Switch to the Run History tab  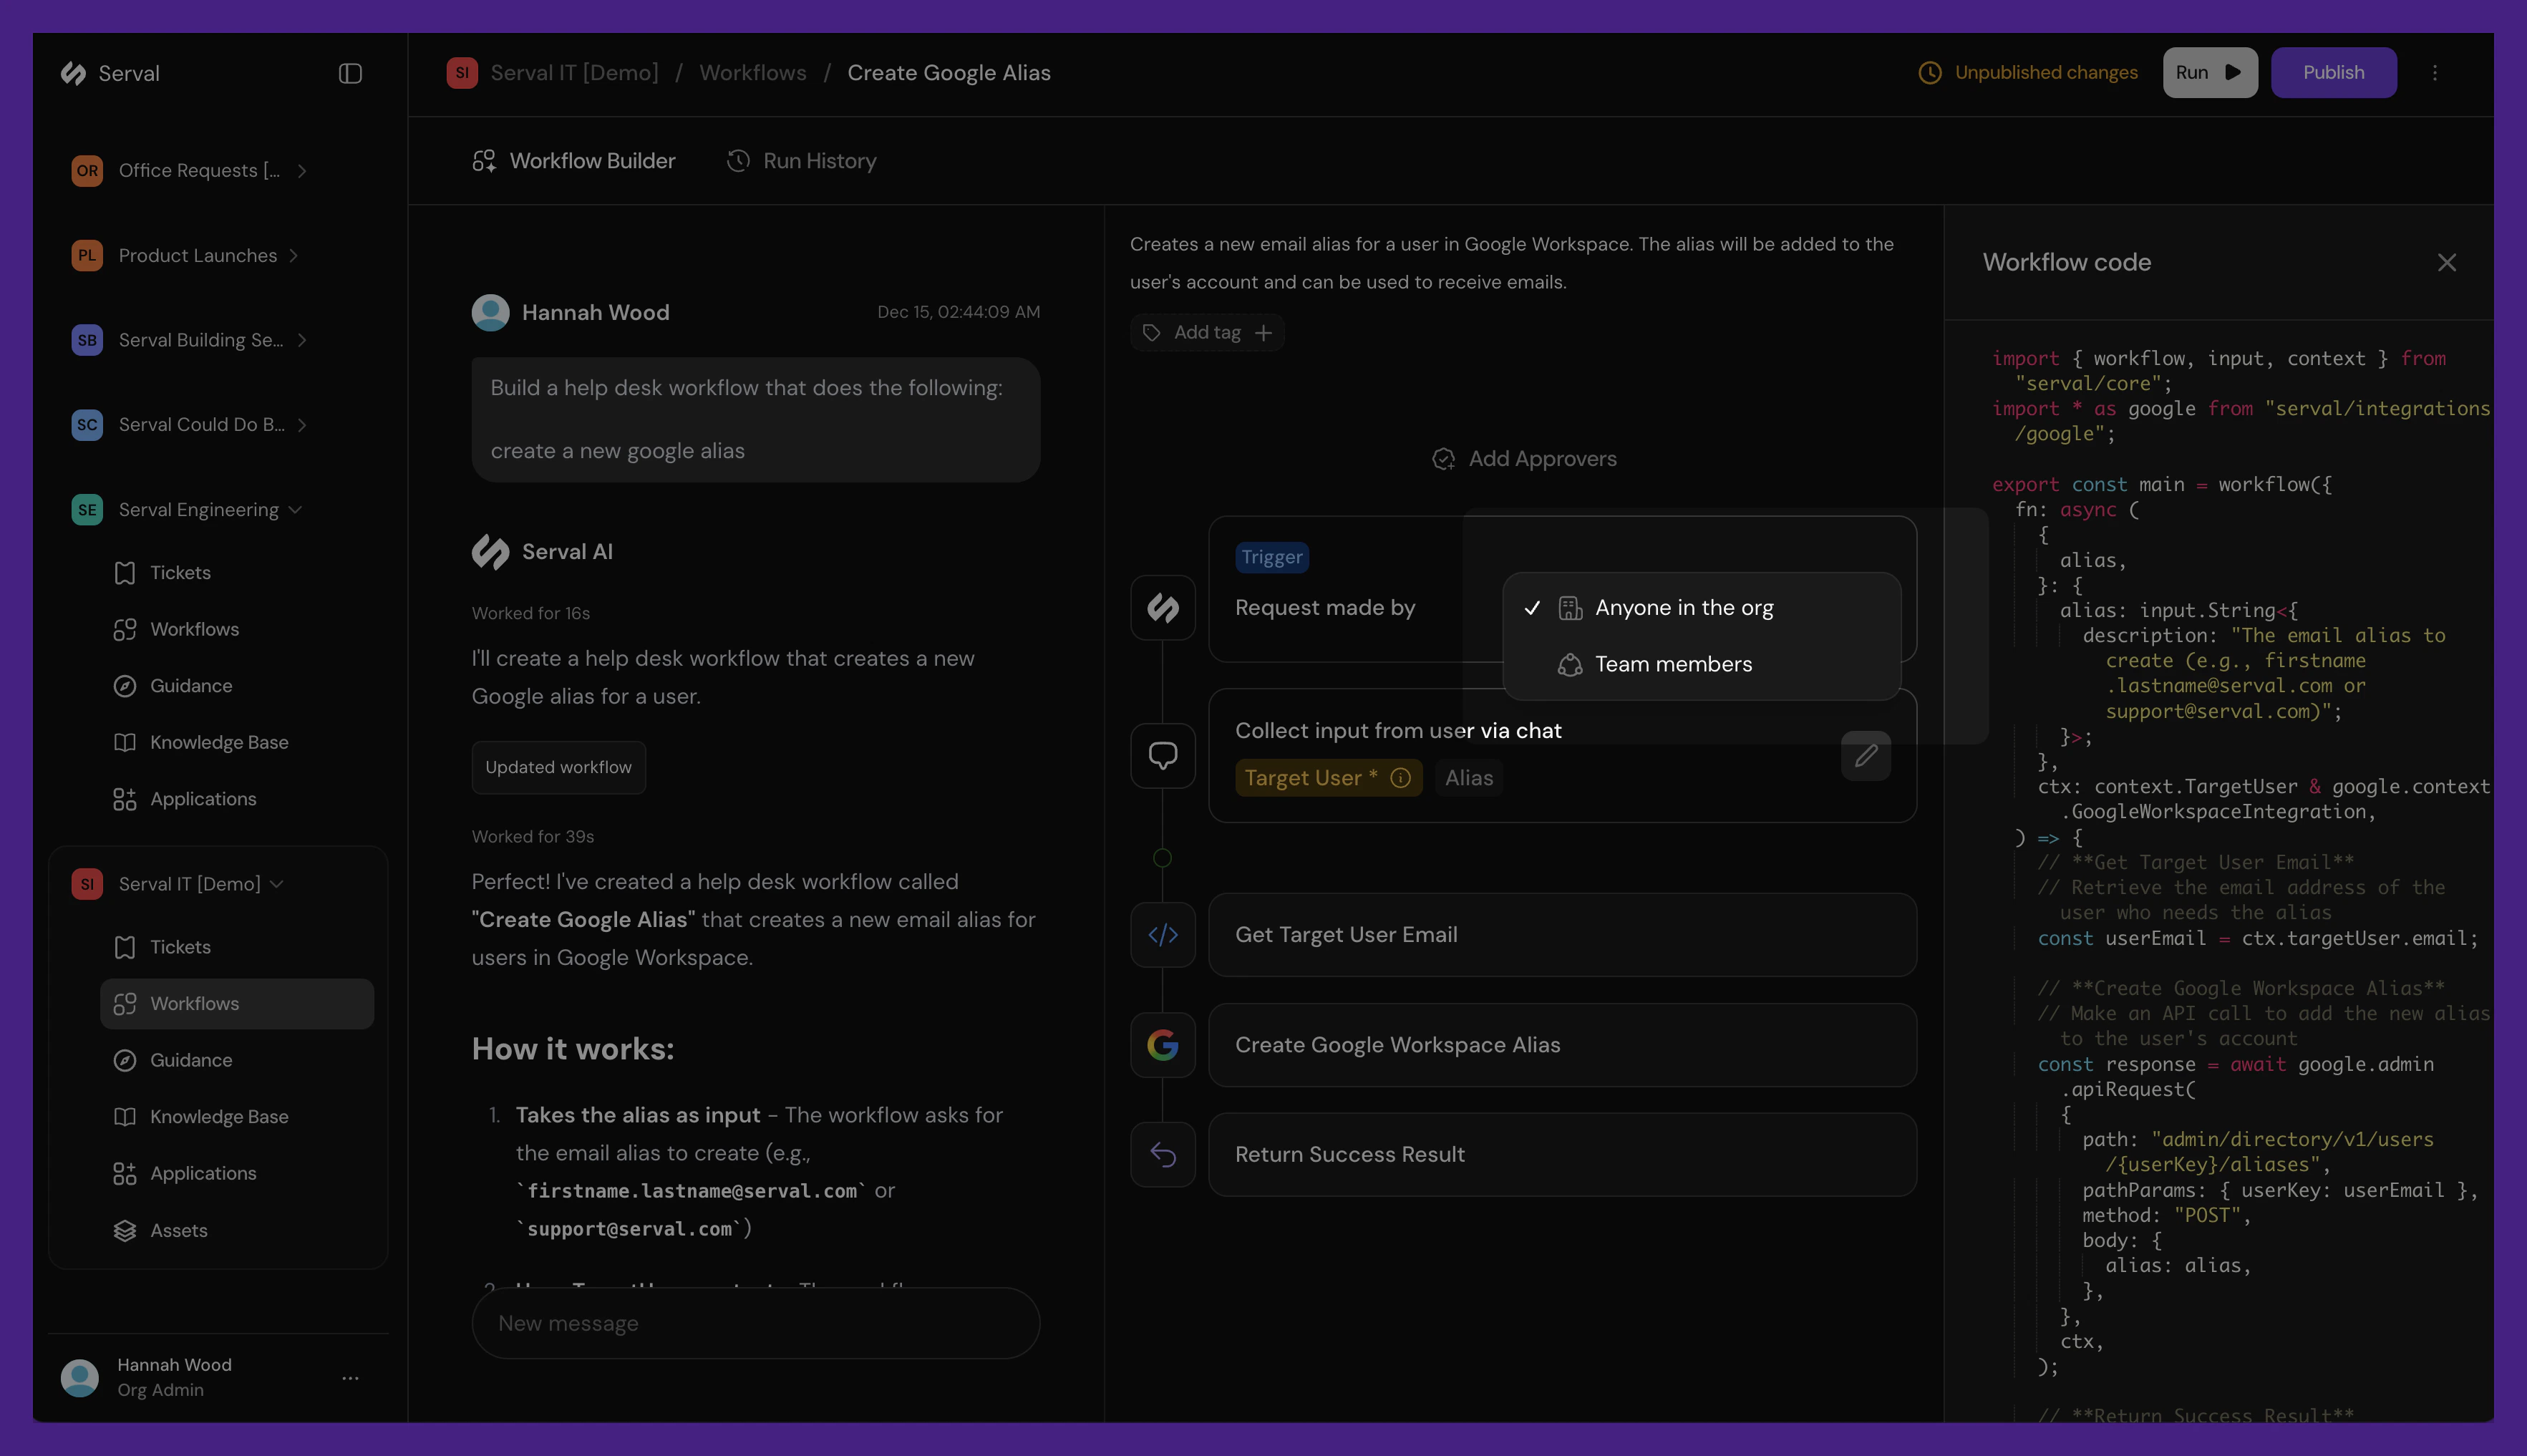800,160
